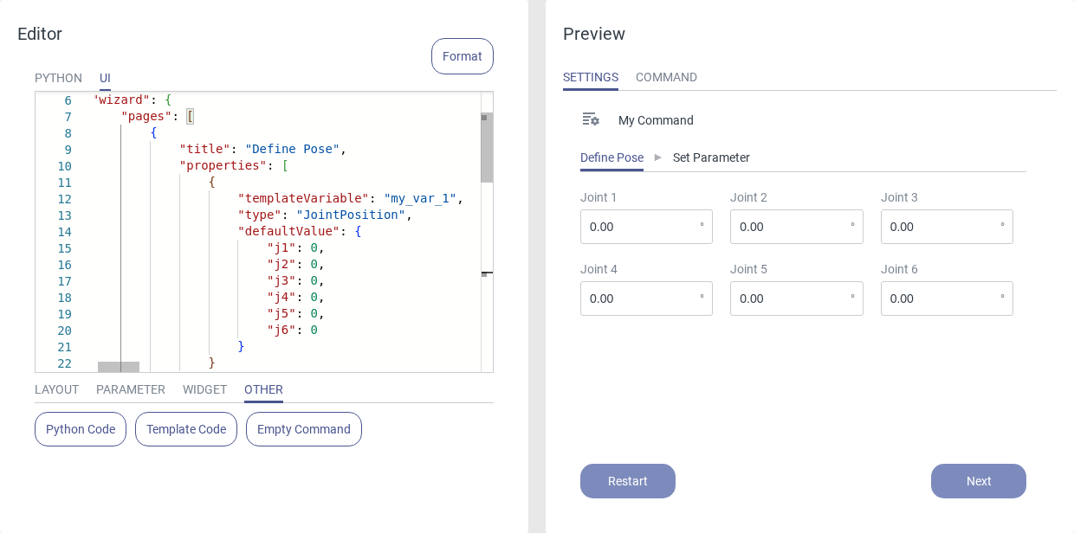Click the editor vertical scrollbar thumb

tap(487, 147)
